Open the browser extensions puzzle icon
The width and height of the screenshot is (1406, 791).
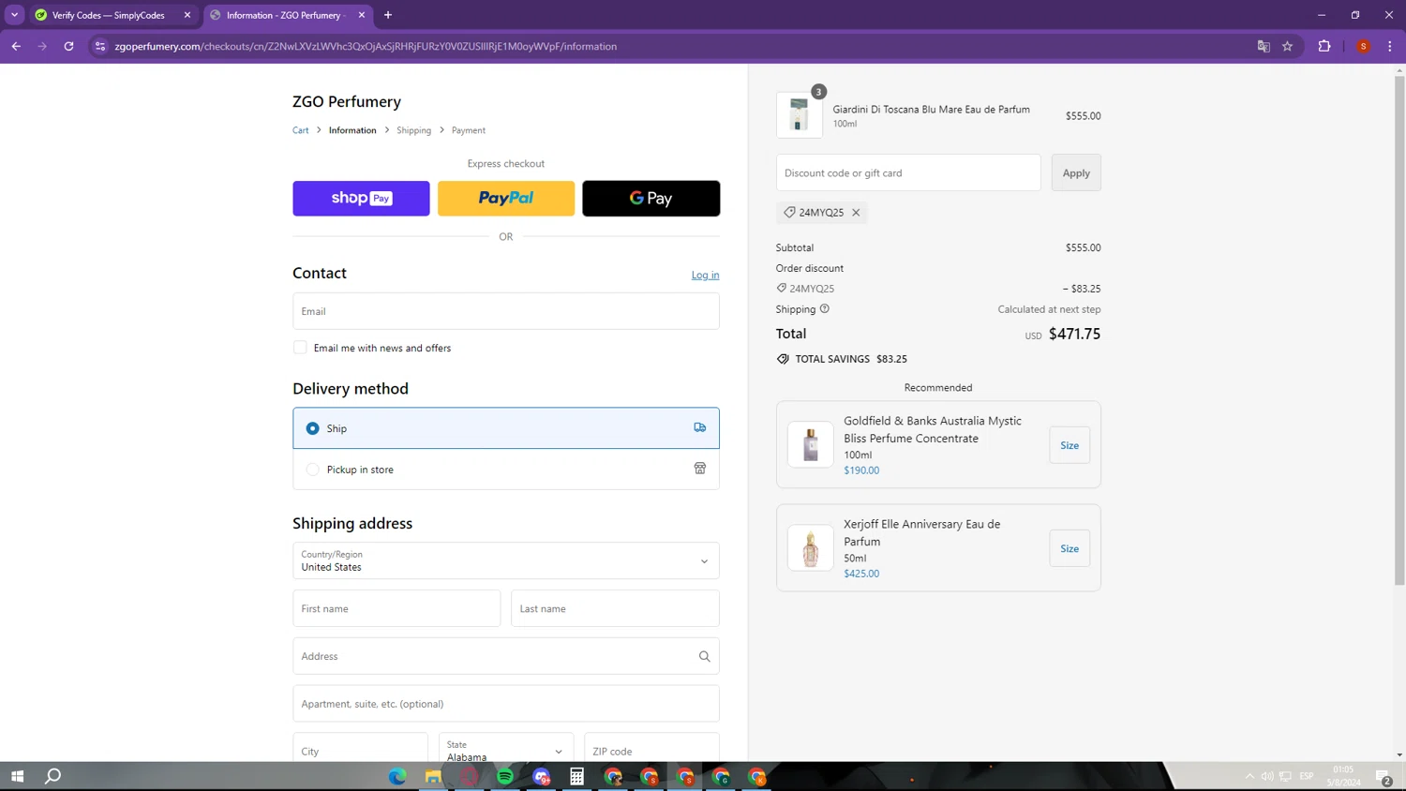1324,46
